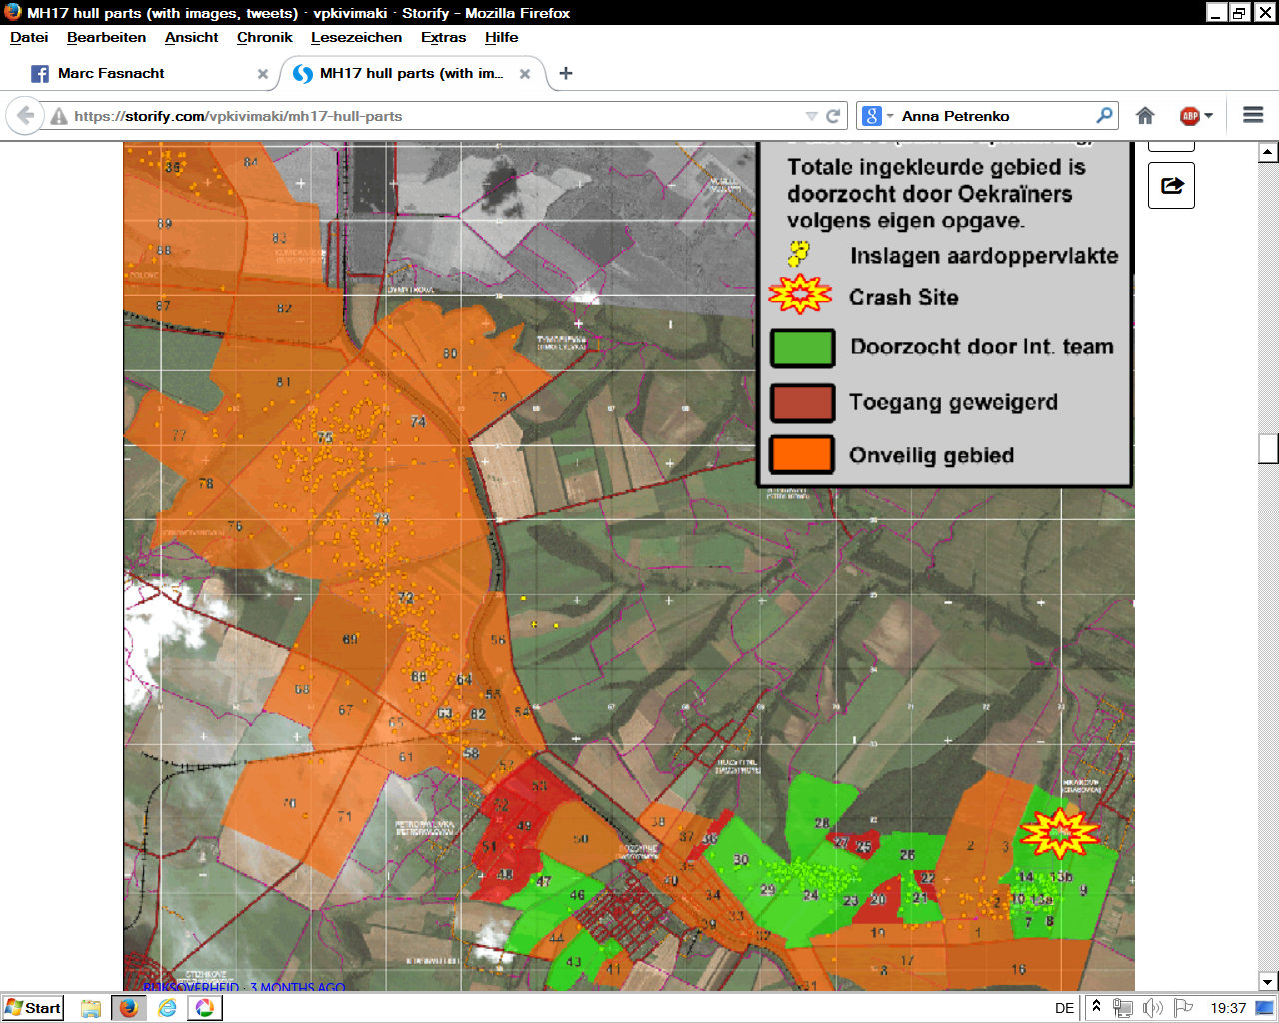This screenshot has width=1279, height=1023.
Task: Click the 'Toegang geweigerd' legend label
Action: (x=953, y=402)
